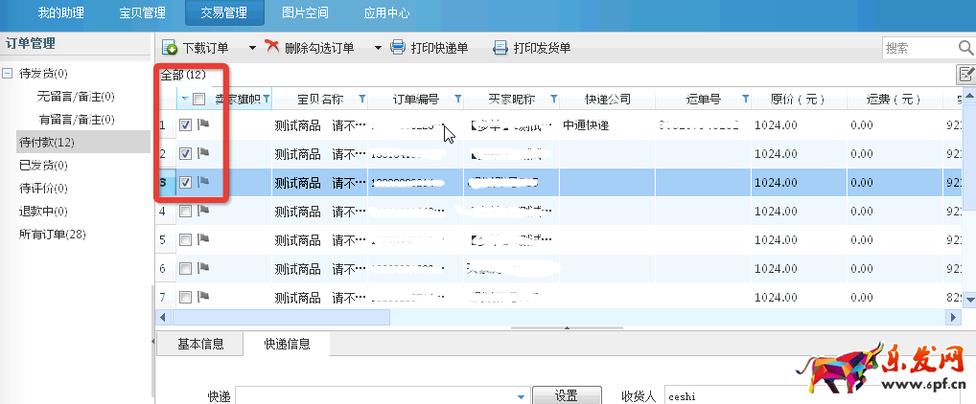The image size is (976, 404).
Task: Collapse the 待发货 tree node
Action: pyautogui.click(x=8, y=74)
